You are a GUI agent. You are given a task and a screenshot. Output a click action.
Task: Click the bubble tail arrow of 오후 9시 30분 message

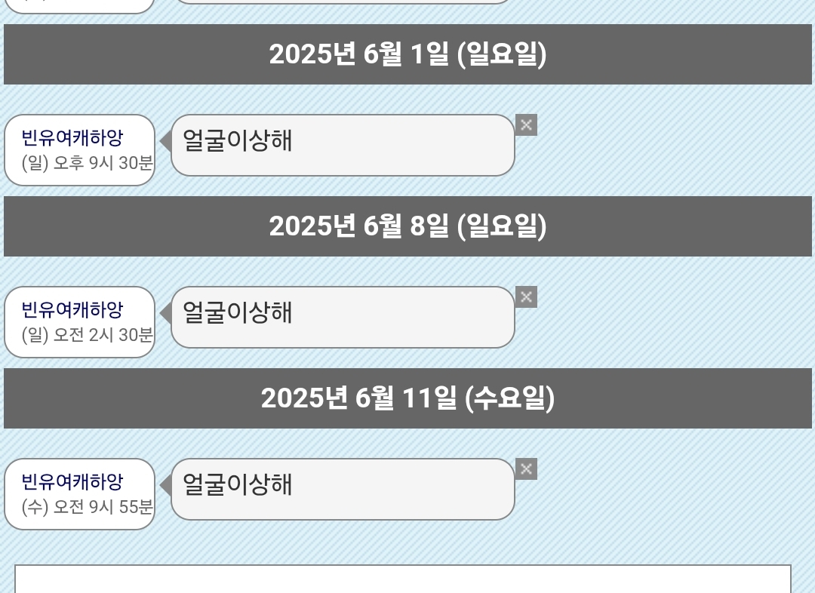165,141
